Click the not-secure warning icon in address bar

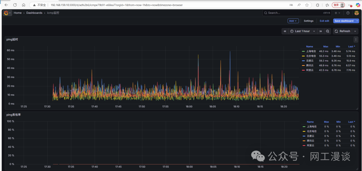coord(34,5)
